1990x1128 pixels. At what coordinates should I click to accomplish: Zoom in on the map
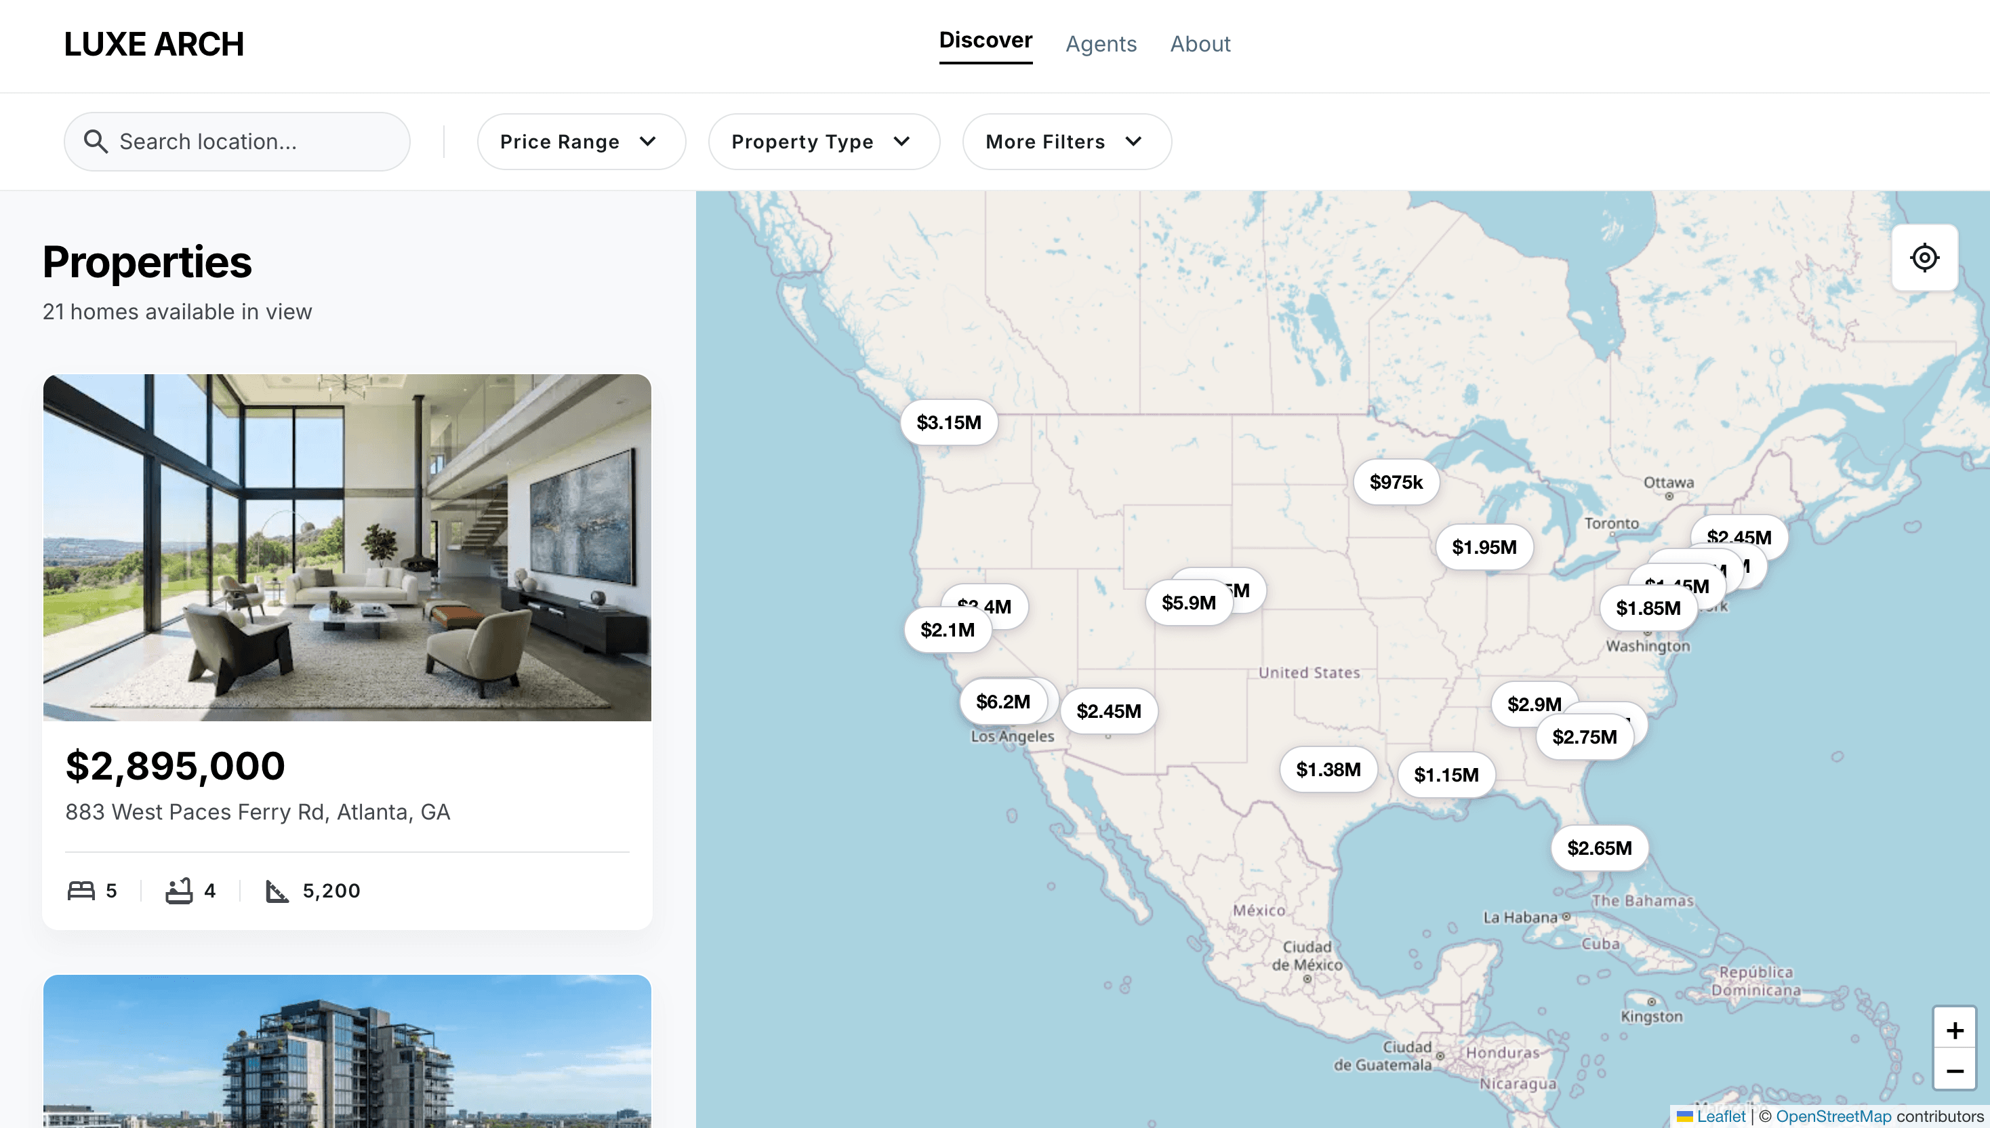[1954, 1030]
